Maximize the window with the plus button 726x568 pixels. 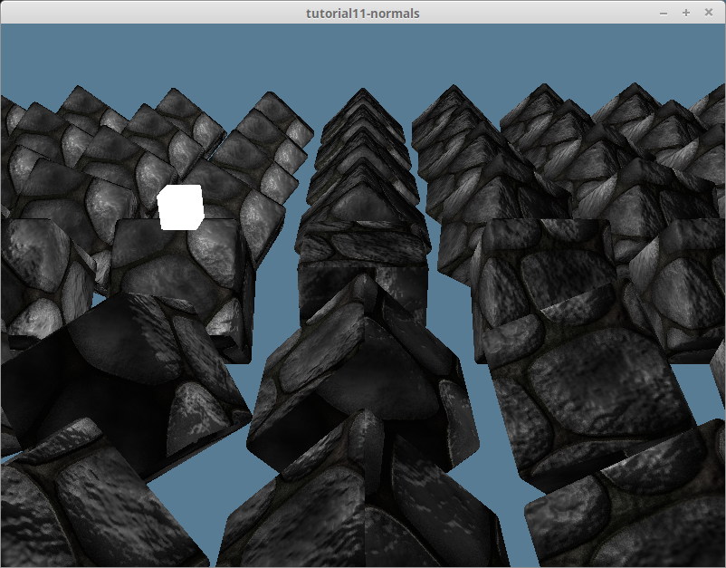tap(685, 13)
